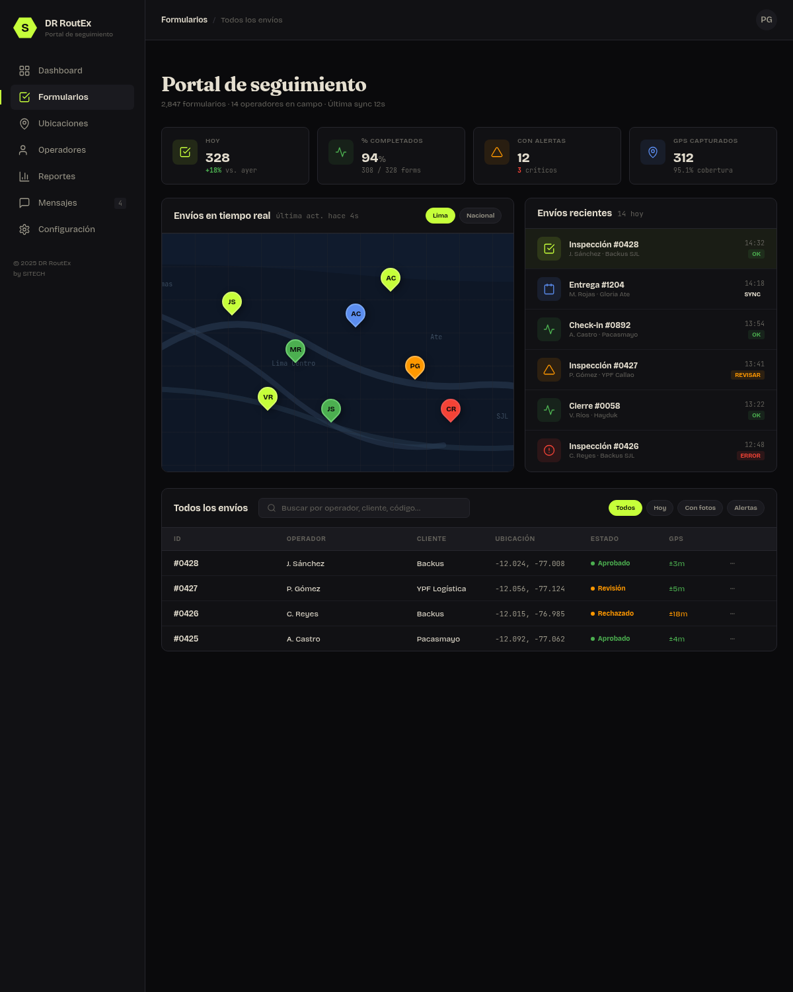The width and height of the screenshot is (793, 992).
Task: Click the red CR map pin
Action: 451,410
